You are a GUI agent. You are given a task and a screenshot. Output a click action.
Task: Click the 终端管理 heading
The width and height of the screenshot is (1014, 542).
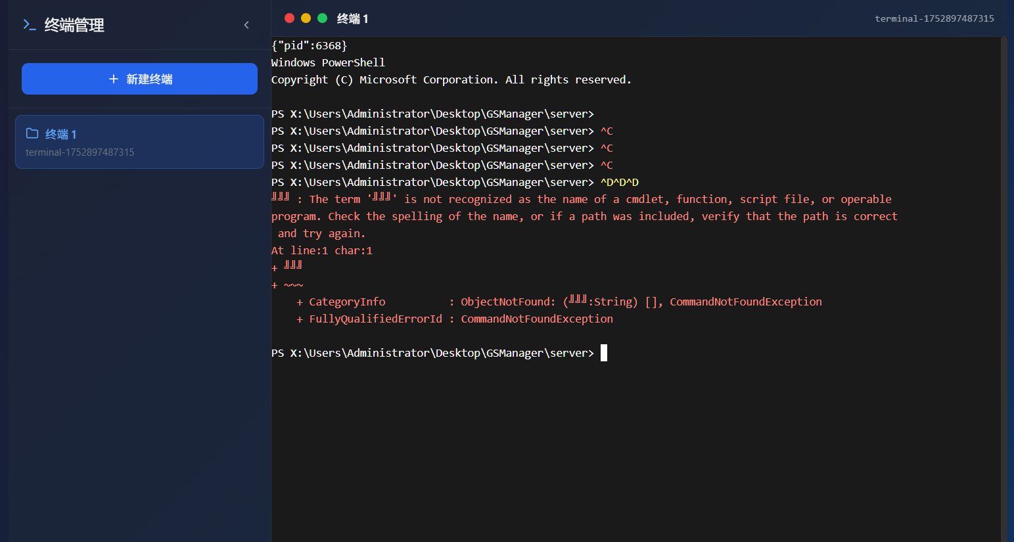point(74,25)
